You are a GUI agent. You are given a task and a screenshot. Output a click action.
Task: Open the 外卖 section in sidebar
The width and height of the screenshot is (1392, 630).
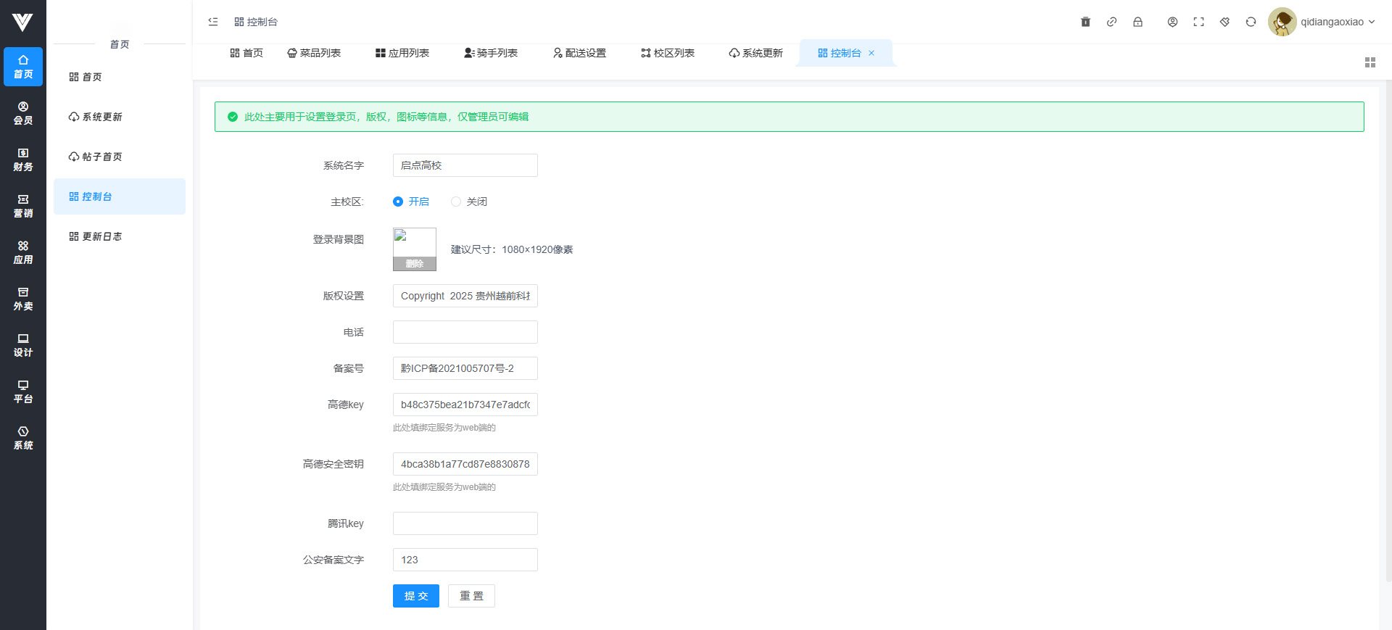point(23,299)
